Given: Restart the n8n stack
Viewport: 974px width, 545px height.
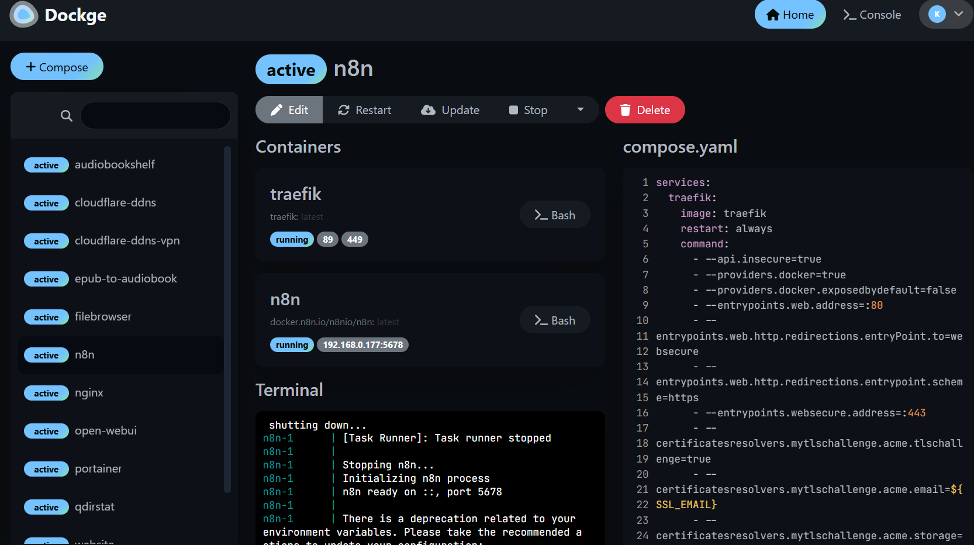Looking at the screenshot, I should tap(364, 110).
